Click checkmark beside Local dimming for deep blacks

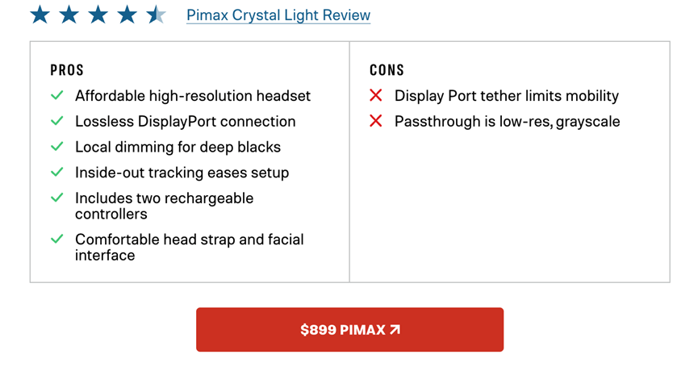(x=56, y=147)
